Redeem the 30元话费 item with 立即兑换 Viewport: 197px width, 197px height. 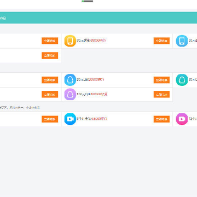pyautogui.click(x=161, y=41)
